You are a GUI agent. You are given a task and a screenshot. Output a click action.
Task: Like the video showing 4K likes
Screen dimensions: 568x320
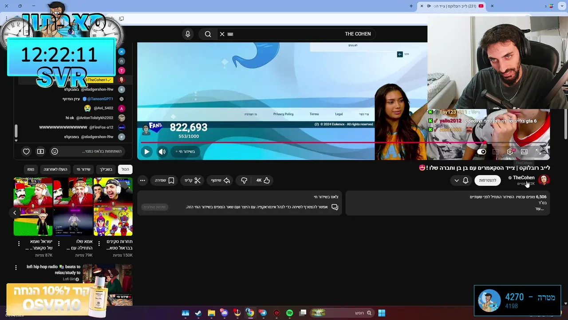click(x=263, y=180)
